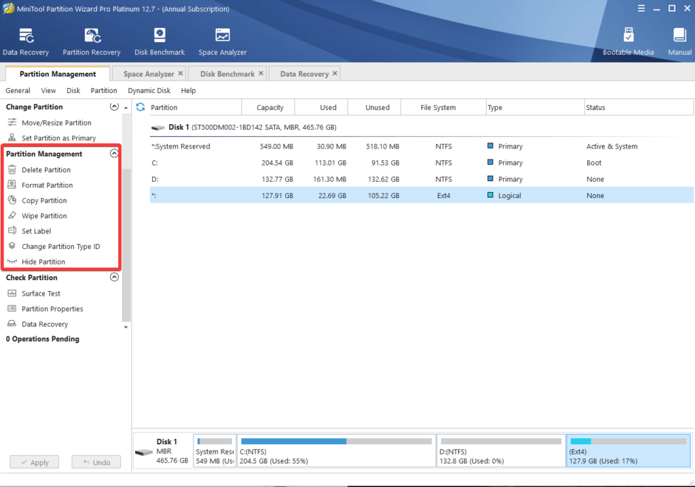Click the Delete Partition trash icon
Image resolution: width=695 pixels, height=487 pixels.
tap(12, 170)
